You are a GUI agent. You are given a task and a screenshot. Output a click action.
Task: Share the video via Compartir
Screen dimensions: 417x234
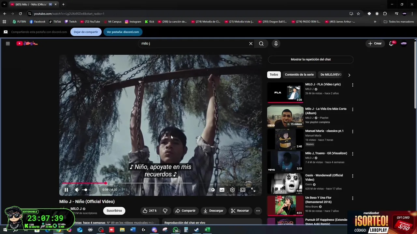coord(185,211)
